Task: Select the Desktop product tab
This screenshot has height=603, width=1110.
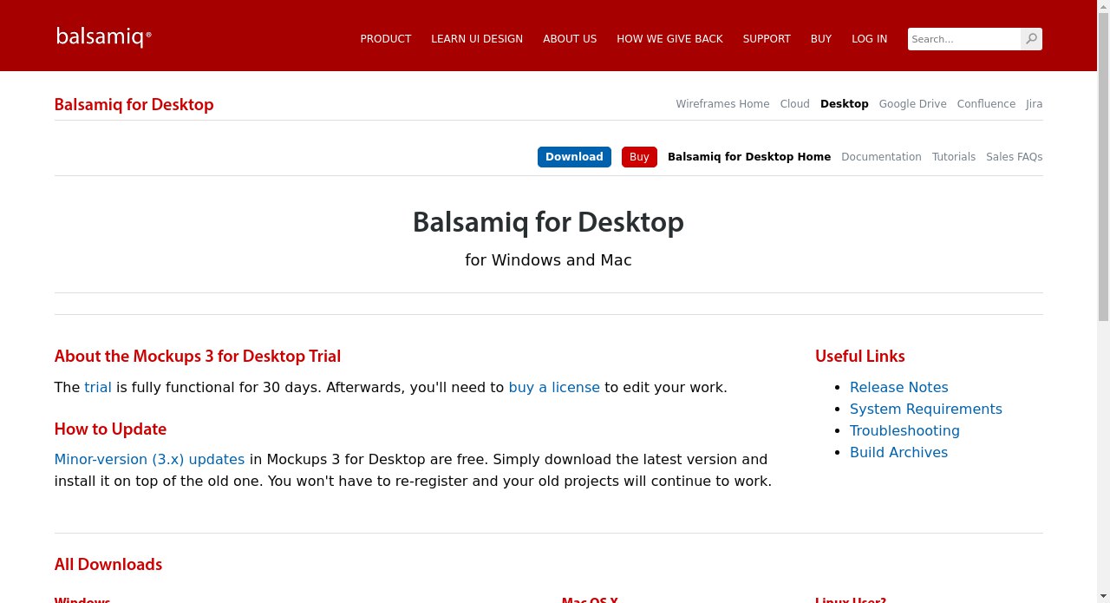Action: coord(844,104)
